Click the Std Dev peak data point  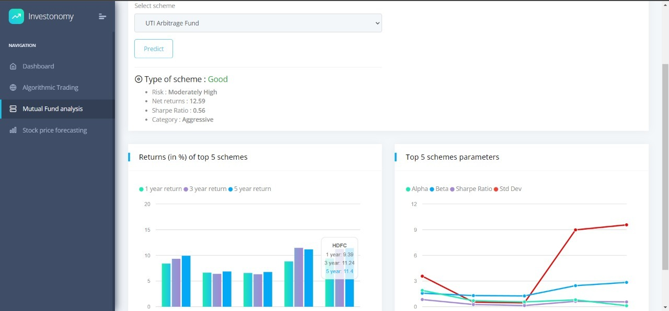point(626,225)
